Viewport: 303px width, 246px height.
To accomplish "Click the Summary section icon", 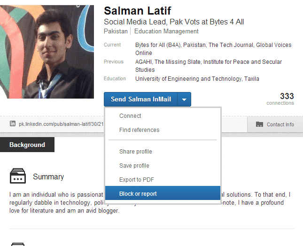I will coord(18,177).
